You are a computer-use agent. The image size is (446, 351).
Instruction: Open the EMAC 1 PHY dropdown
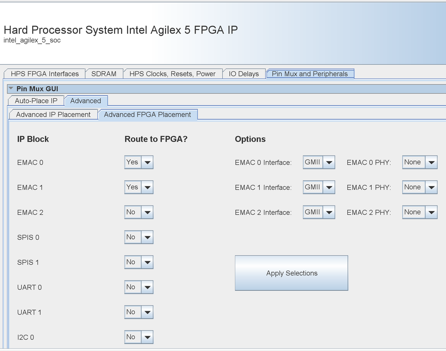pyautogui.click(x=419, y=188)
